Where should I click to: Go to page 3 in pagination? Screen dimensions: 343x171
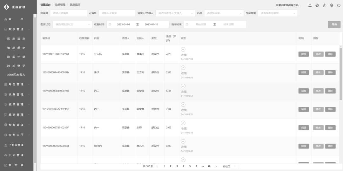[x=177, y=166]
